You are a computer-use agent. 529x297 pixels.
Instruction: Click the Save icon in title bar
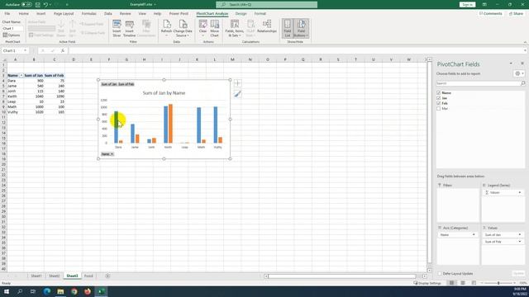[x=37, y=5]
